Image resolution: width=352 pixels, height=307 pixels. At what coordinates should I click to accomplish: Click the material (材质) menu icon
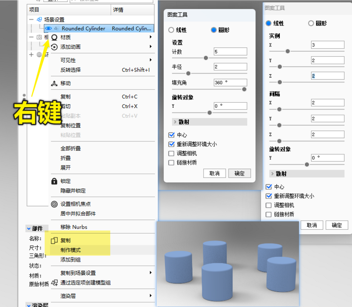point(54,37)
